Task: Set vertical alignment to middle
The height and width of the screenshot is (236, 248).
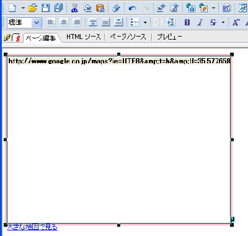Action: pos(105,22)
